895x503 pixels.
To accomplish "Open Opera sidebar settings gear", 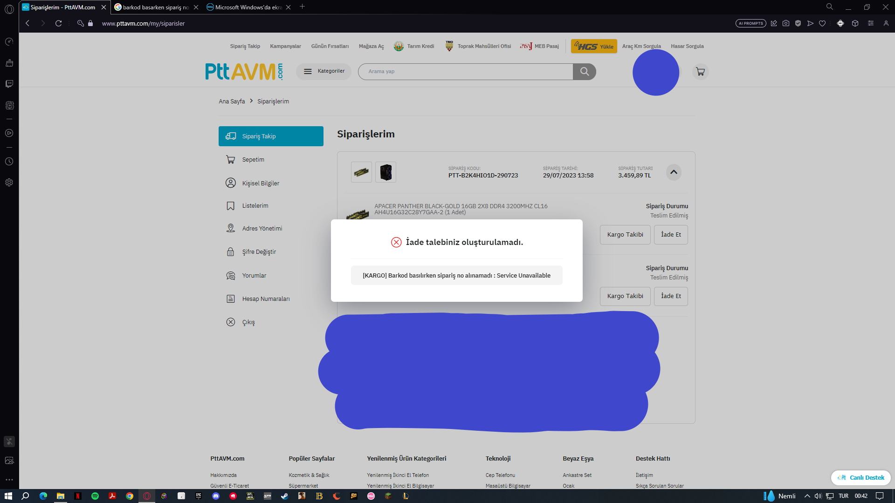I will [x=9, y=183].
